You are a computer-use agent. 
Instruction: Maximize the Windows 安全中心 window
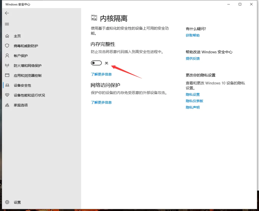click(240, 4)
